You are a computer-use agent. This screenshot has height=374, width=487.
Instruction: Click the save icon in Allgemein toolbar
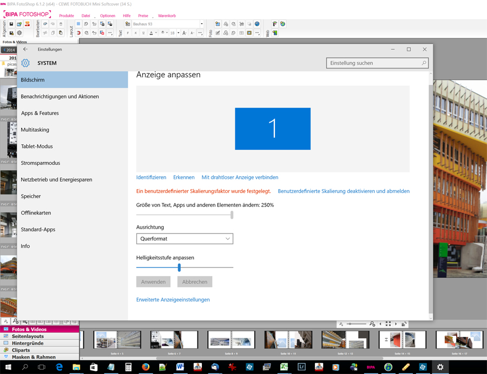pos(11,24)
